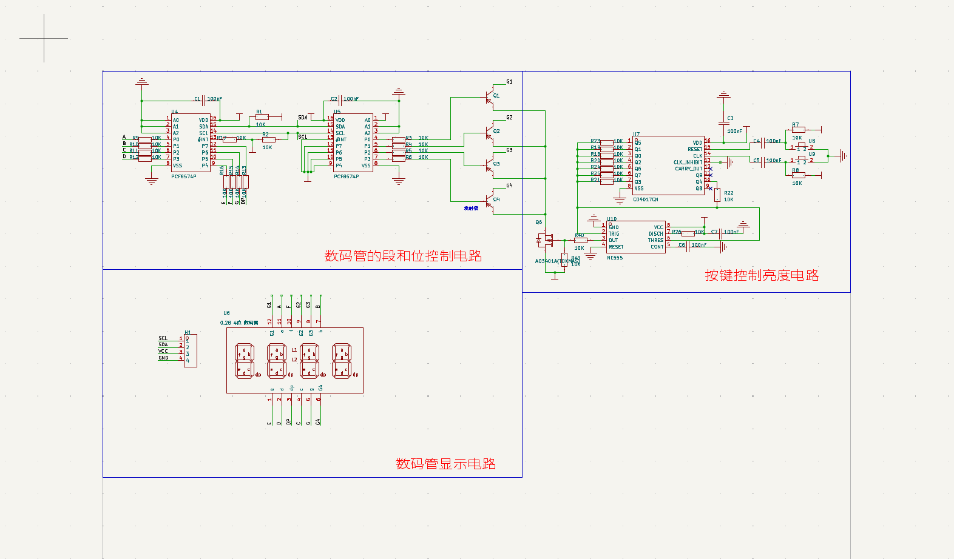The image size is (954, 559).
Task: Select the CD4017CN counter U7
Action: (669, 165)
